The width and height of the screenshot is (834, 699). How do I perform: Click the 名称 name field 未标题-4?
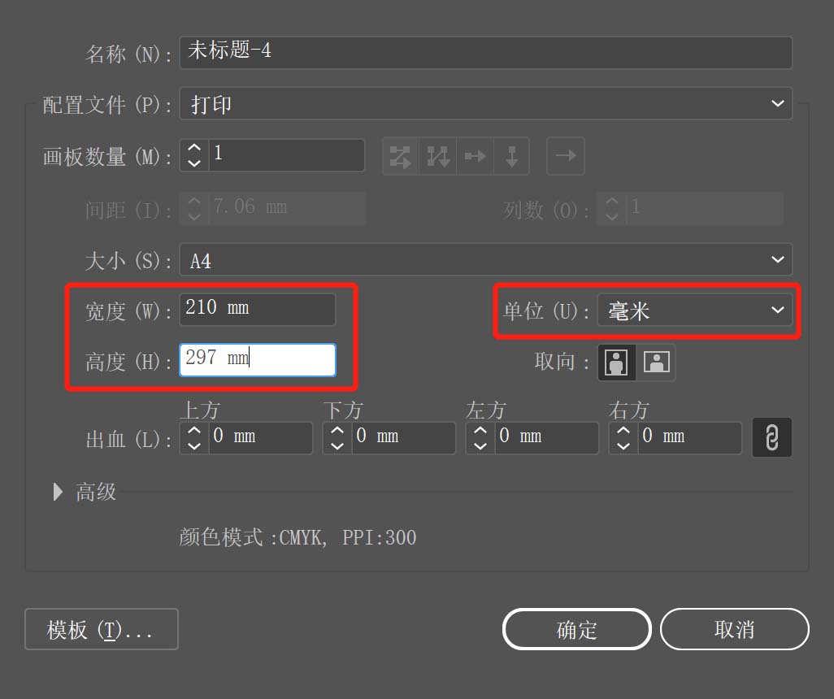(x=485, y=53)
